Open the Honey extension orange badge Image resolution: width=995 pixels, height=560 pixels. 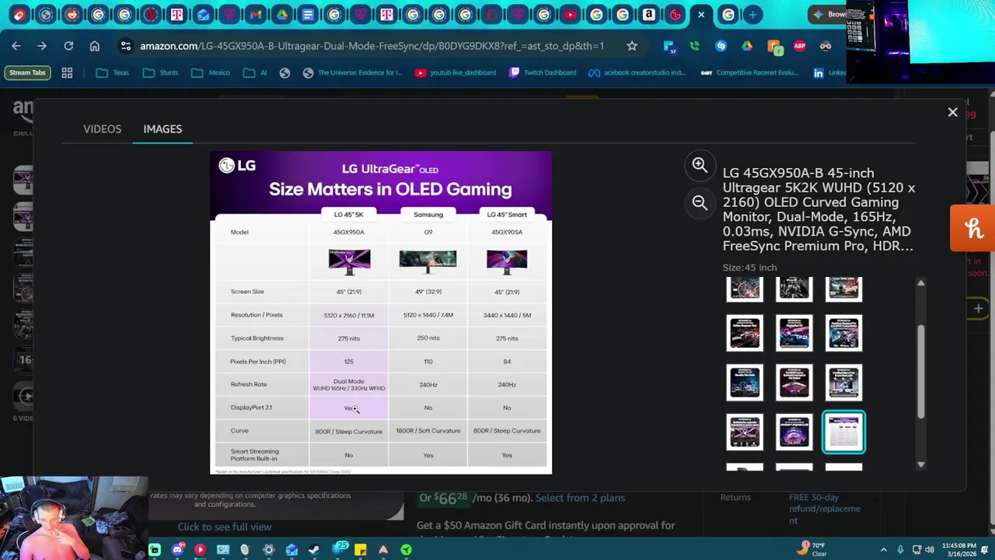click(x=774, y=47)
